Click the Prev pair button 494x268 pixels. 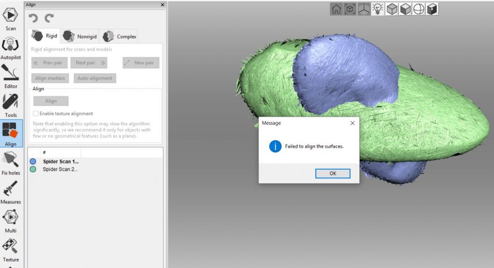(x=50, y=63)
